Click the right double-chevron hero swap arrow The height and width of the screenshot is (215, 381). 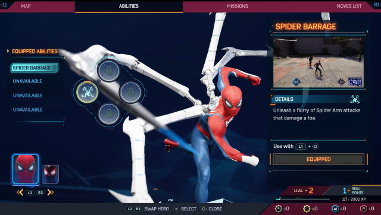(51, 192)
